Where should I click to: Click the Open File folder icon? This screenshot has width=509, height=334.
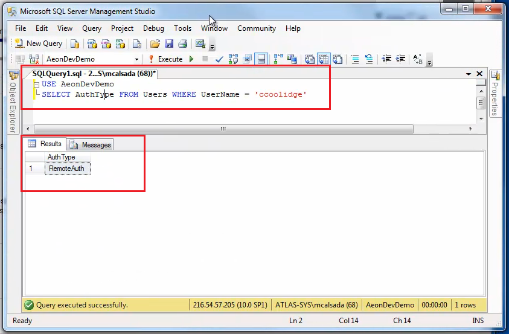coord(155,43)
